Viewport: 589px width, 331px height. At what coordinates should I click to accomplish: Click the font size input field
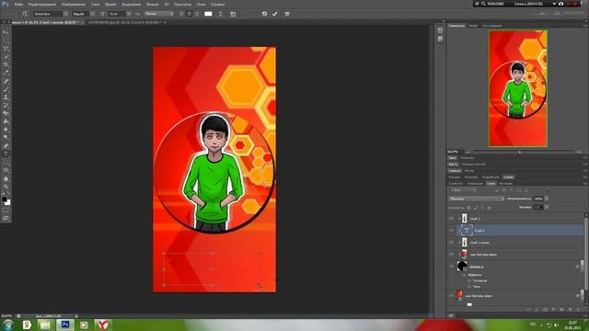(x=118, y=14)
